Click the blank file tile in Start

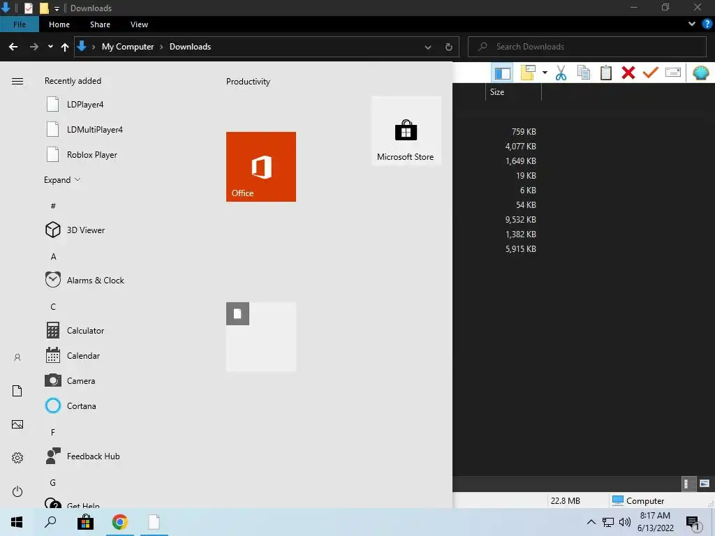click(x=261, y=336)
